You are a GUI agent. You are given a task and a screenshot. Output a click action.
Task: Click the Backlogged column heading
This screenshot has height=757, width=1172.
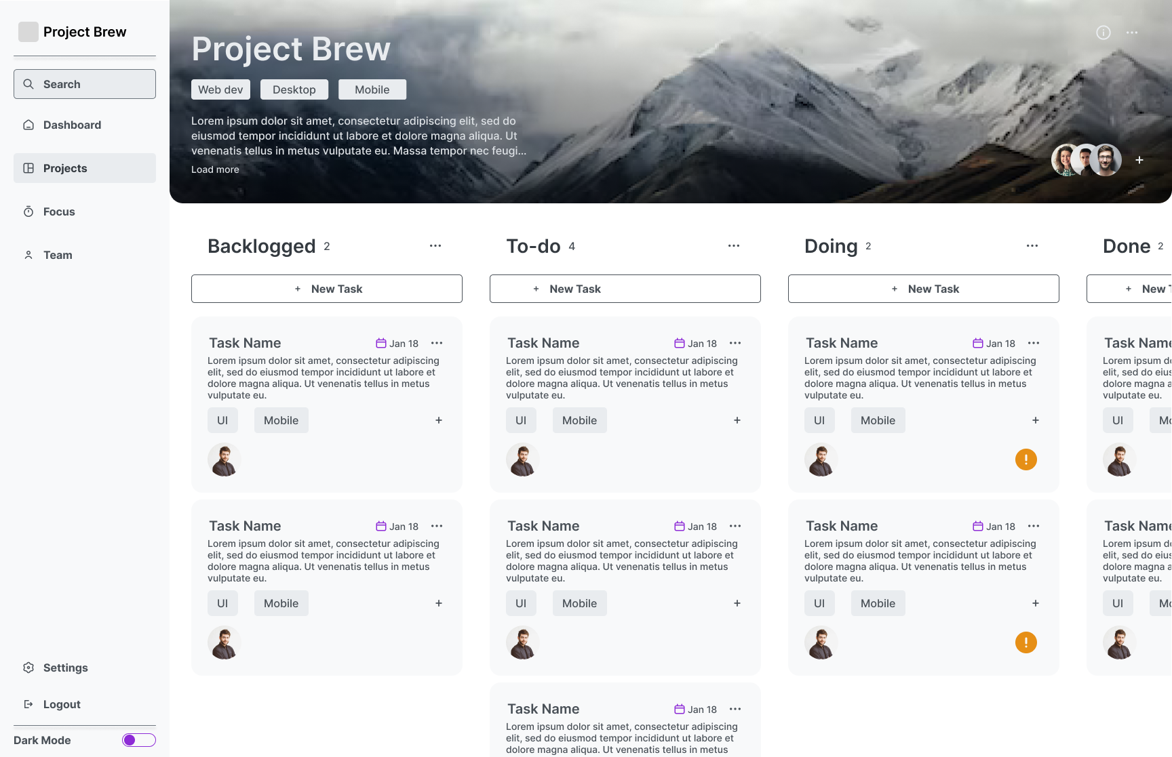coord(262,246)
